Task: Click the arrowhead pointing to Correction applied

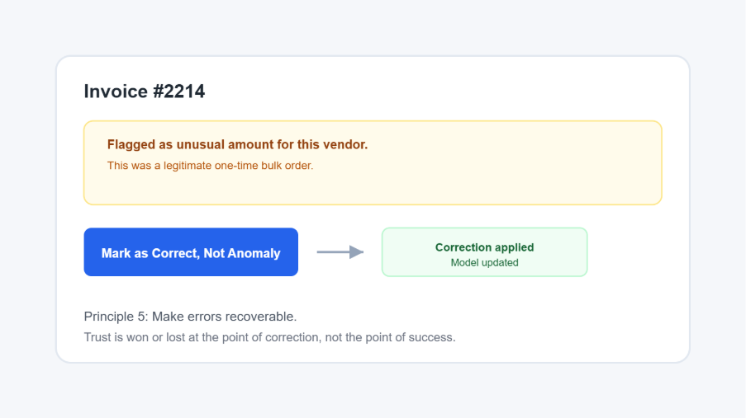Action: pyautogui.click(x=356, y=251)
